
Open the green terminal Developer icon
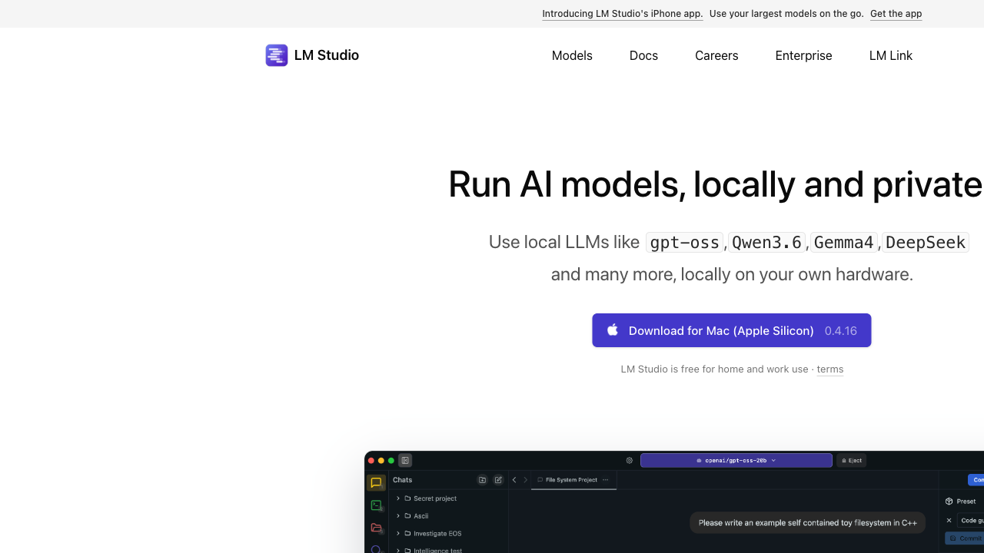(x=376, y=505)
